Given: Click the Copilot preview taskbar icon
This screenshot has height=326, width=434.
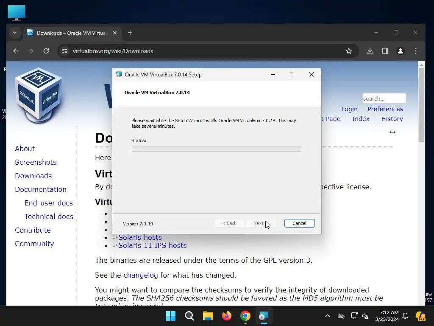Looking at the screenshot, I should coord(421,316).
